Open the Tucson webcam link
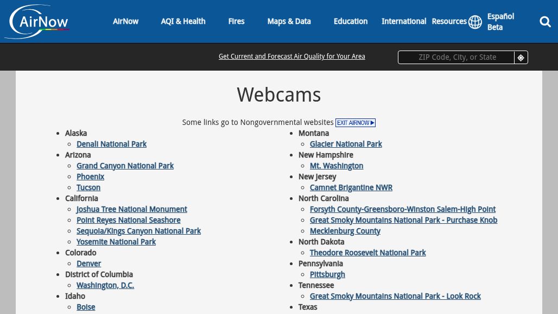Viewport: 558px width, 314px height. 88,187
